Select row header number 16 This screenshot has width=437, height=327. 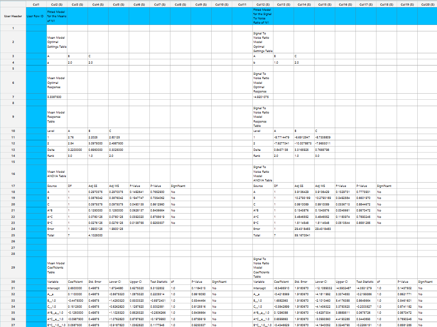(x=13, y=174)
